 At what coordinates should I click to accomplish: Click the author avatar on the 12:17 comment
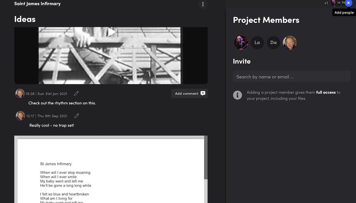[x=20, y=116]
